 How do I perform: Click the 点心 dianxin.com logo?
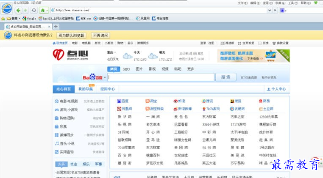tap(70, 55)
